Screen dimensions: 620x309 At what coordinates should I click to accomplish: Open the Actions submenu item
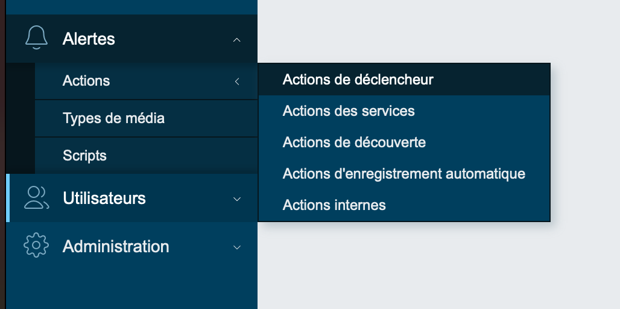pyautogui.click(x=86, y=81)
